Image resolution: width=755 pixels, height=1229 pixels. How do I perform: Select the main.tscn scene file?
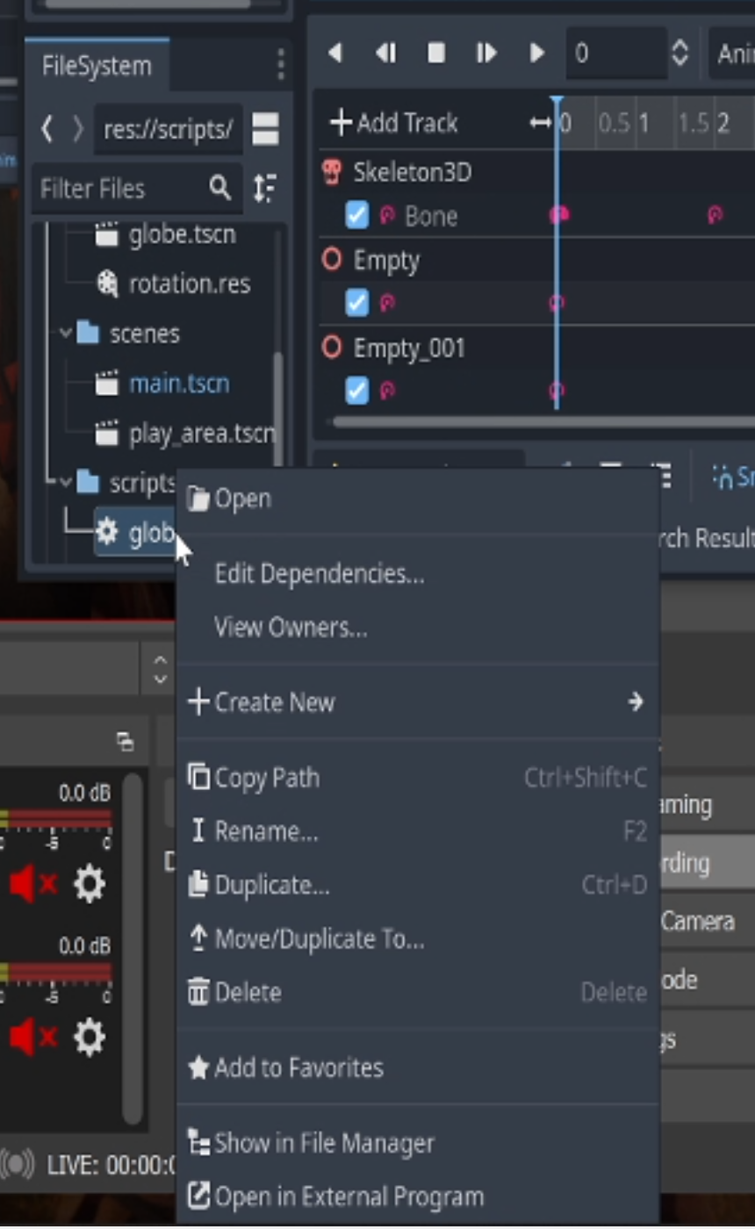(x=179, y=383)
